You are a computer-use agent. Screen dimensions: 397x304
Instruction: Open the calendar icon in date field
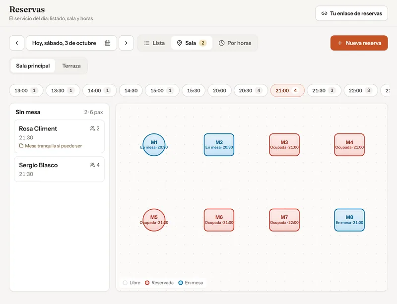108,43
